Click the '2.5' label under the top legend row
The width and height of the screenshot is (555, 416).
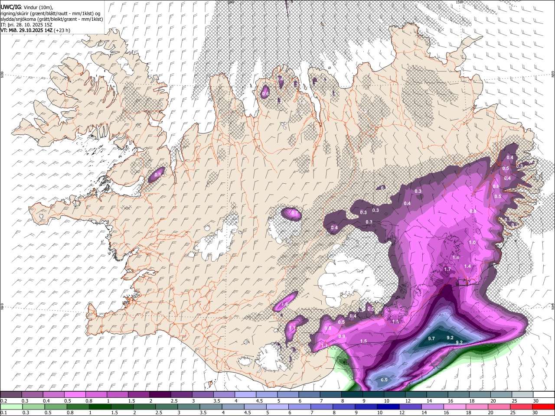tap(174, 401)
